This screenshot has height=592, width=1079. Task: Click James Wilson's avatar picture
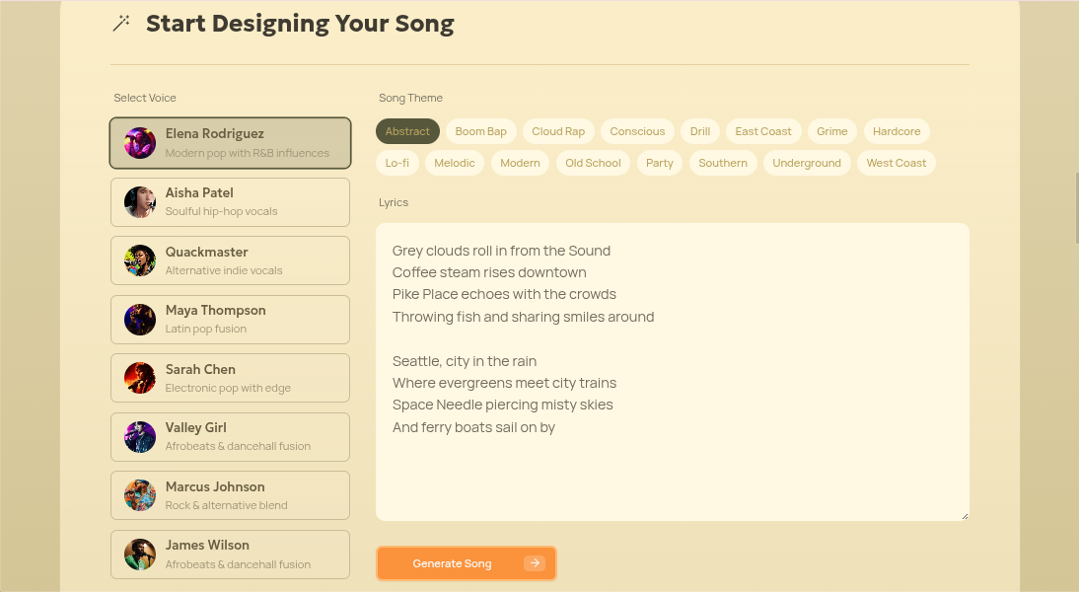click(x=139, y=554)
